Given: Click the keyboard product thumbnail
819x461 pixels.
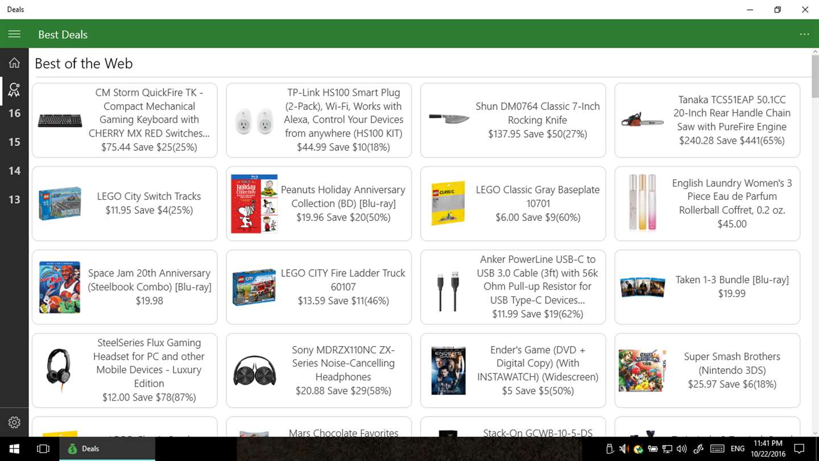Looking at the screenshot, I should (x=60, y=120).
